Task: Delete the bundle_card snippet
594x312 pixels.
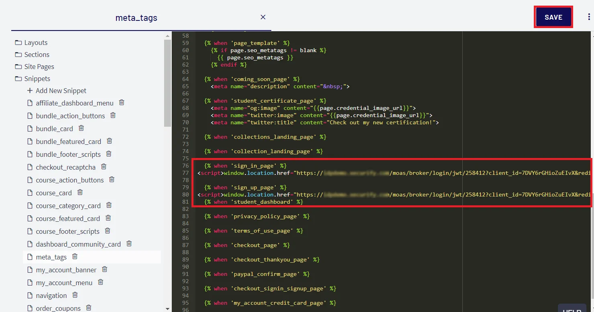Action: pyautogui.click(x=81, y=128)
